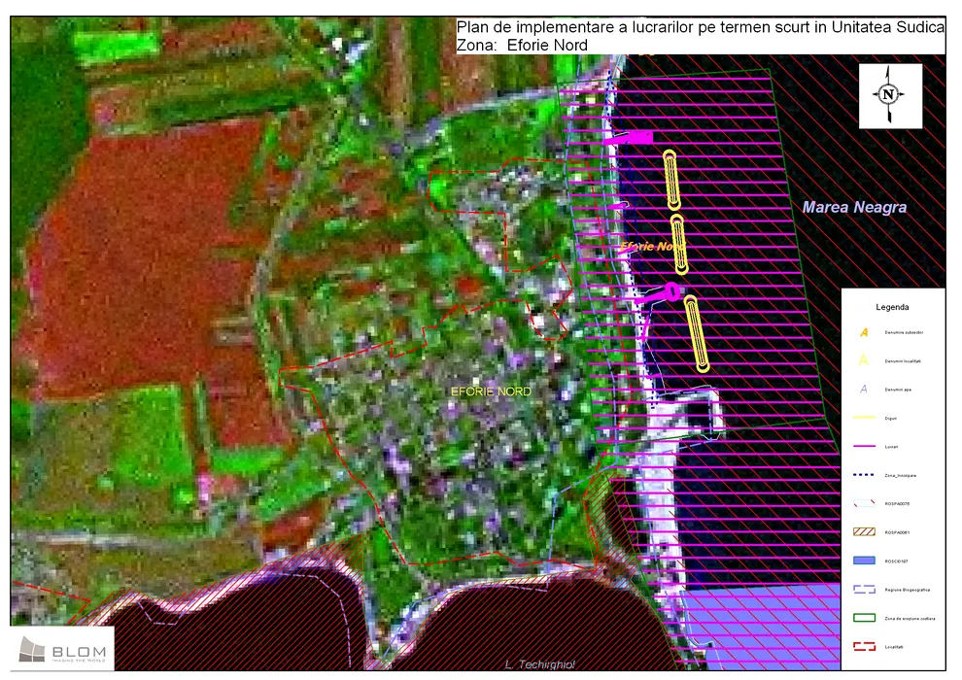Click the magenta Lucrari legend line

coord(864,446)
